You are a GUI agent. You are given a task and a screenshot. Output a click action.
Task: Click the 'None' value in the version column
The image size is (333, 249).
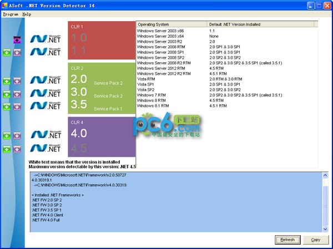click(214, 36)
